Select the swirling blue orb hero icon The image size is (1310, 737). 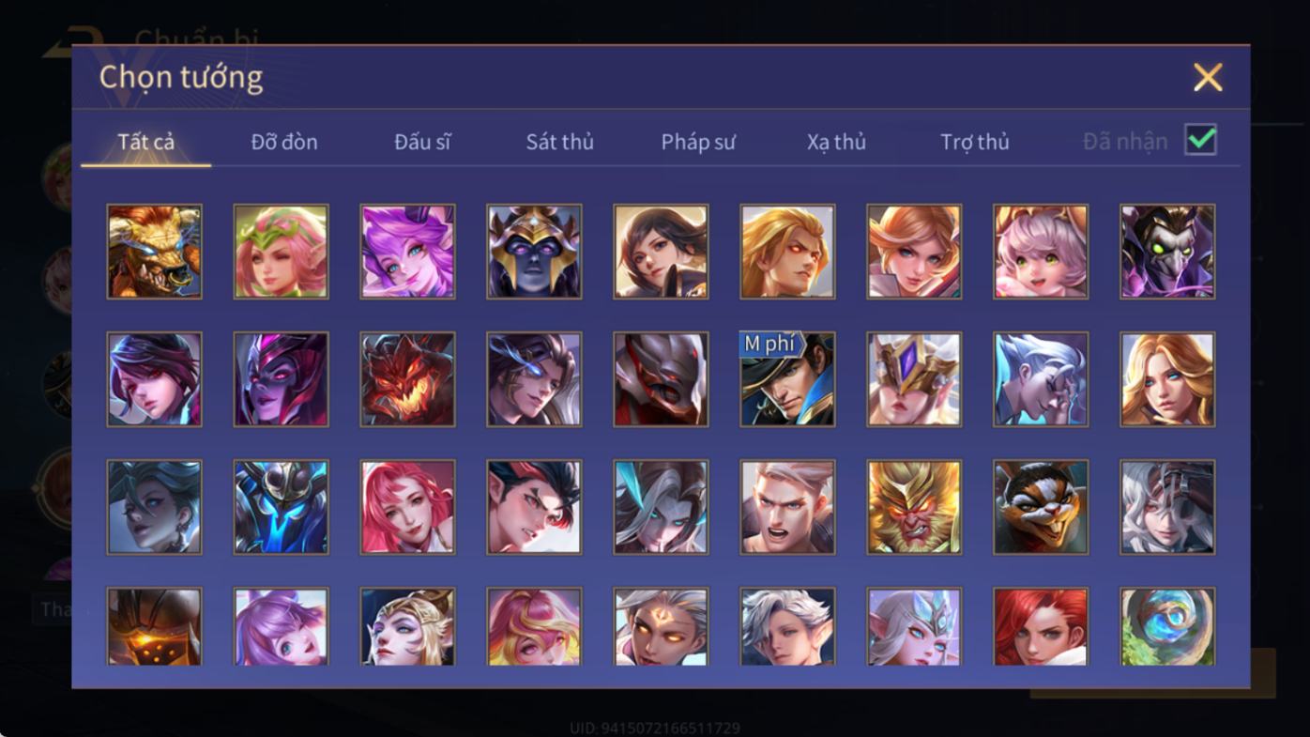(x=1167, y=626)
